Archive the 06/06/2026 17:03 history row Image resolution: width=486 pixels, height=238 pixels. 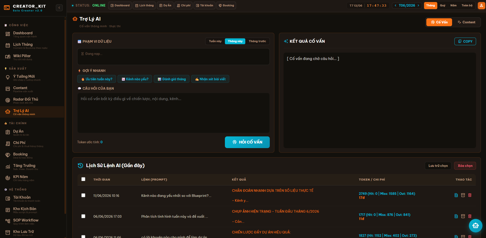point(463,216)
